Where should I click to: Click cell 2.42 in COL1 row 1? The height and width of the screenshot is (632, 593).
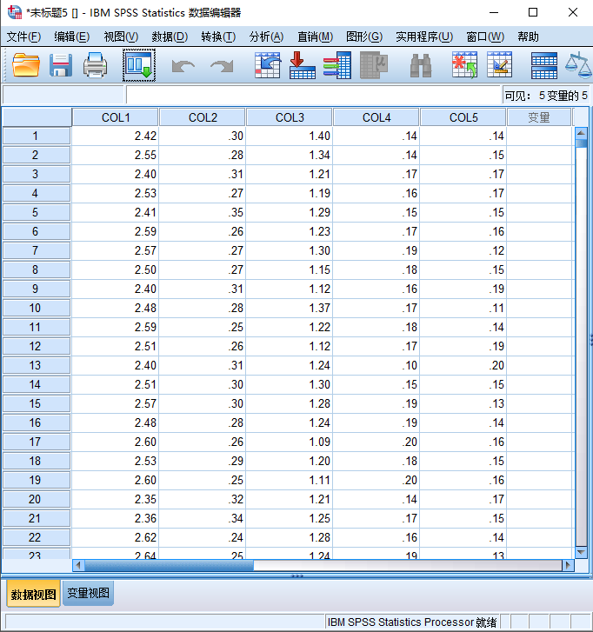click(116, 136)
